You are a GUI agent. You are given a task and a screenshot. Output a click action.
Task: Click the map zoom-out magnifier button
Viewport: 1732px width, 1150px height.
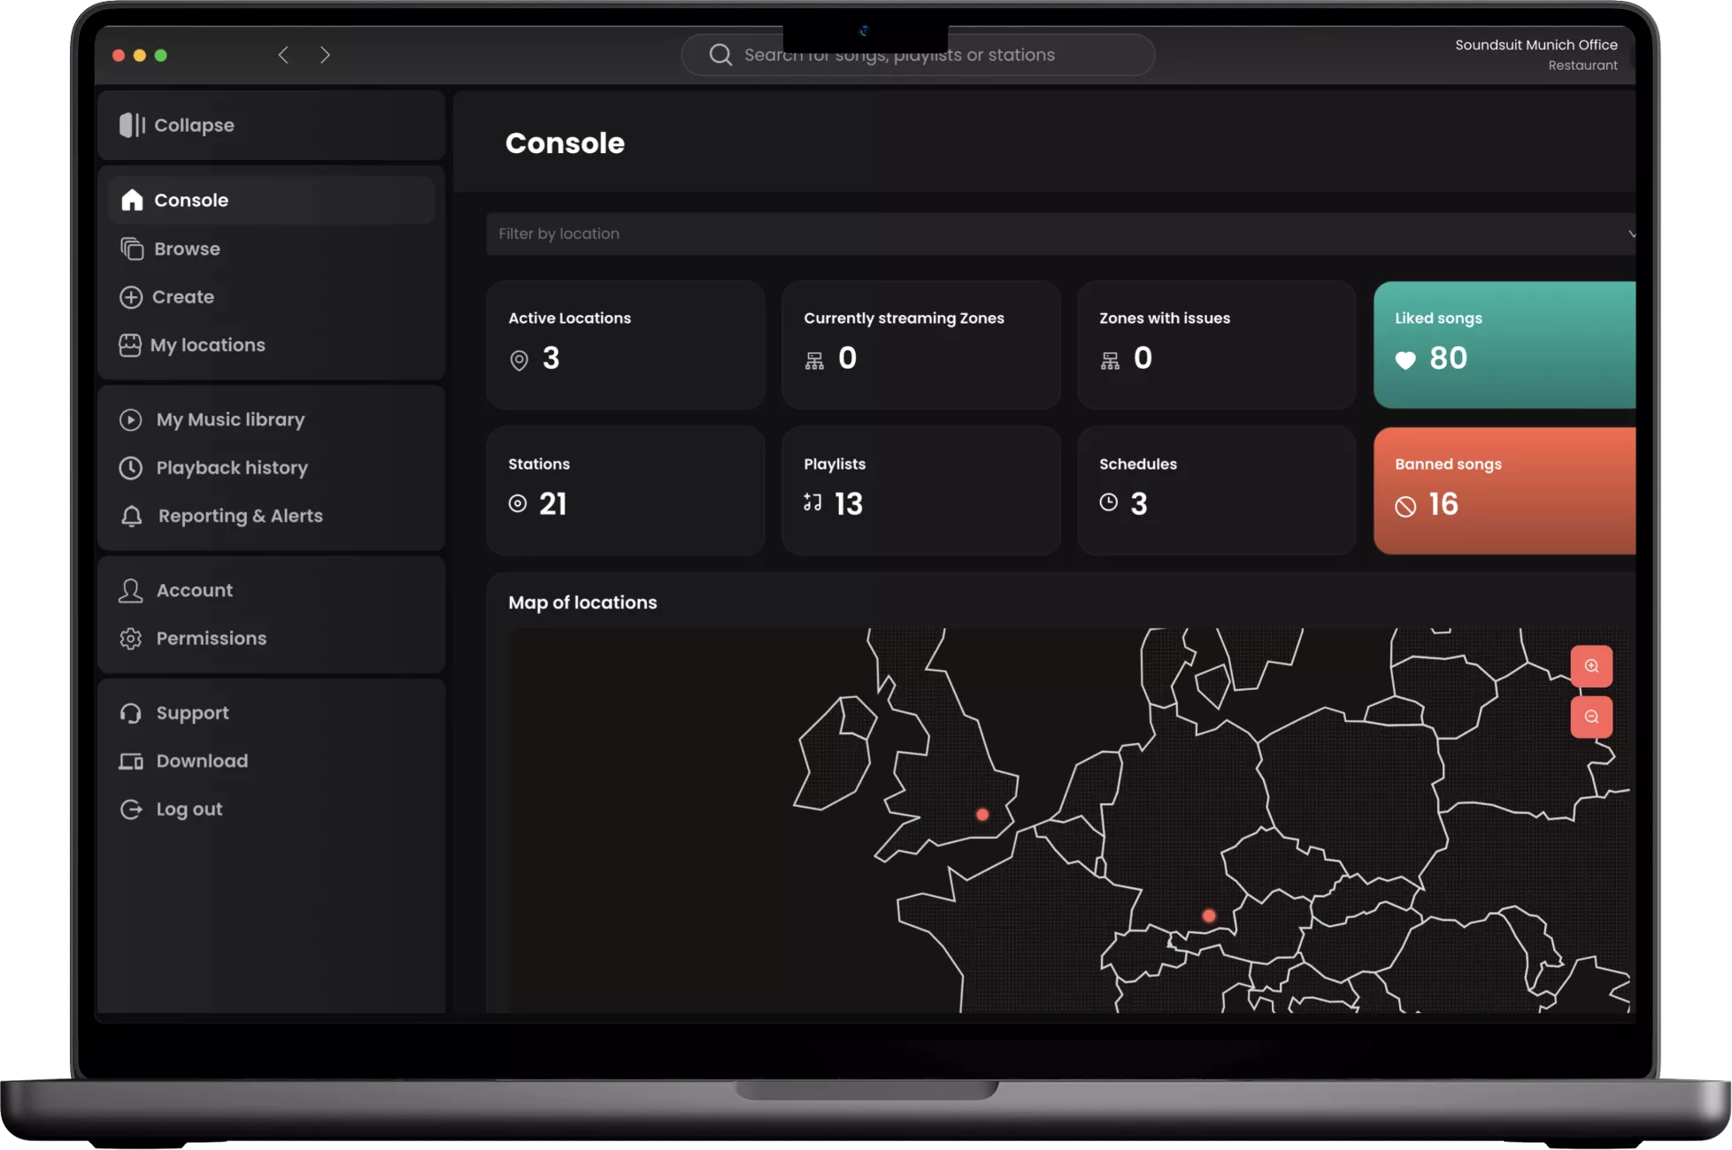click(1590, 717)
